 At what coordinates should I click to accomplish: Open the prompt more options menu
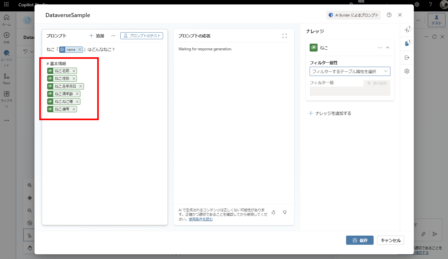click(113, 36)
